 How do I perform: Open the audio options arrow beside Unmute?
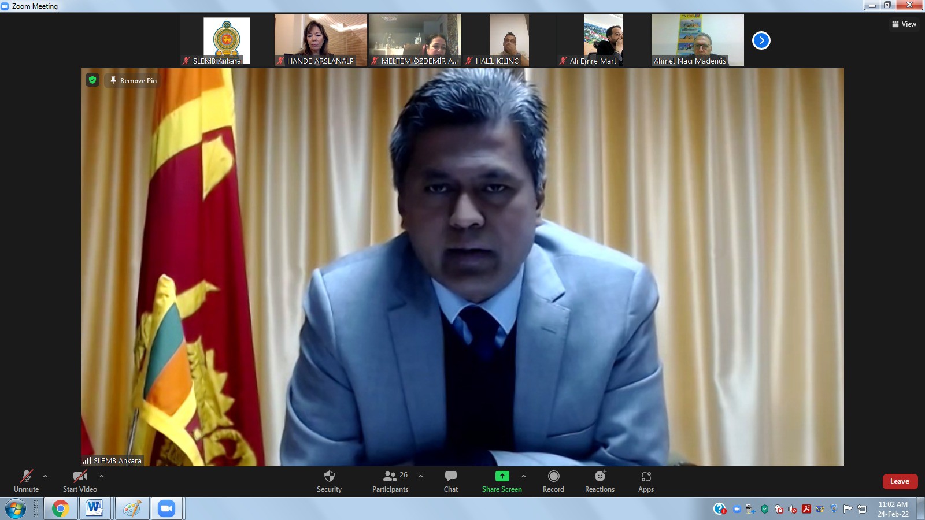pos(45,476)
